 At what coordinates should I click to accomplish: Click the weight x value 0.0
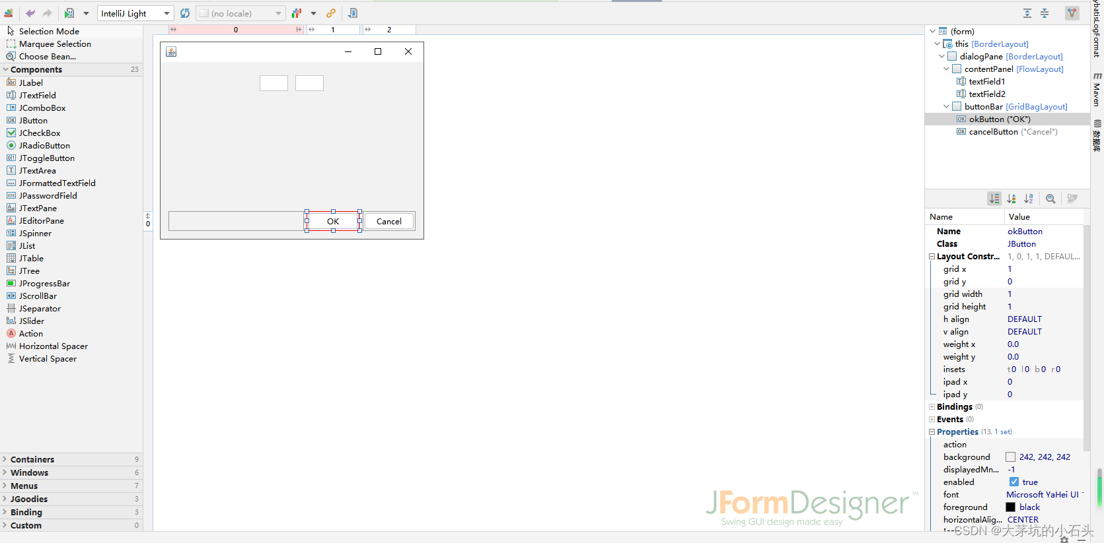point(1013,344)
